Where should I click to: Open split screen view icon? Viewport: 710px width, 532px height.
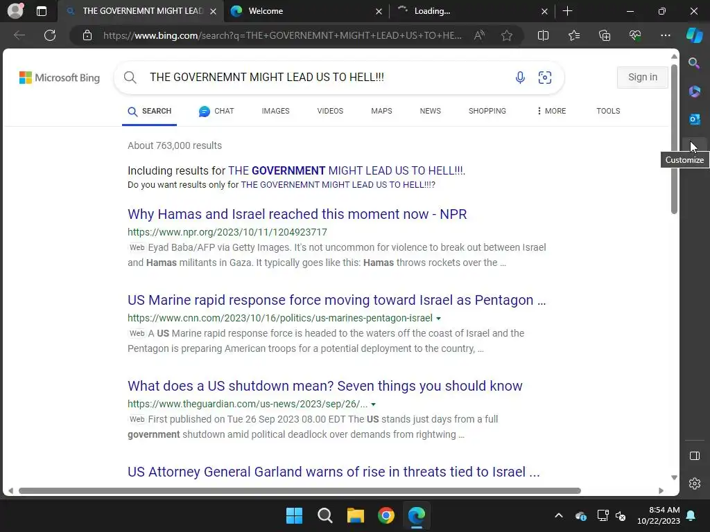pos(543,35)
